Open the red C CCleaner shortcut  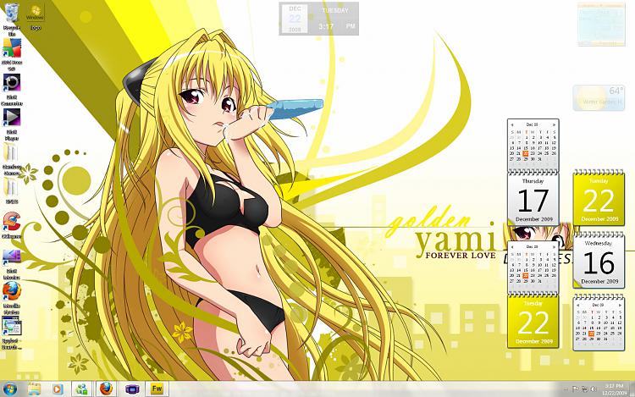click(x=12, y=222)
